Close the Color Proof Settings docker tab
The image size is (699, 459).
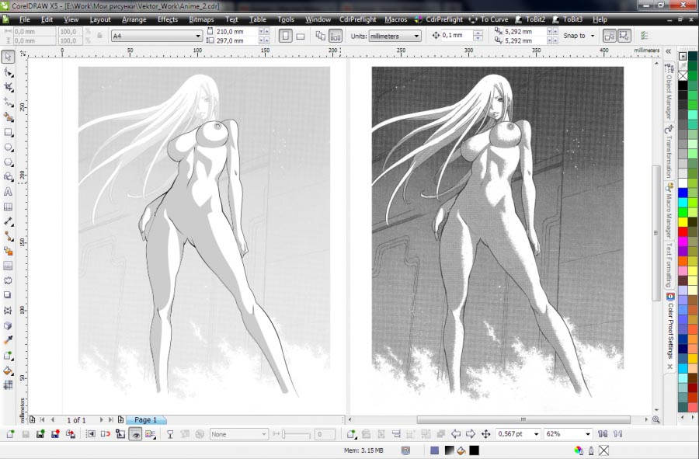tap(670, 367)
